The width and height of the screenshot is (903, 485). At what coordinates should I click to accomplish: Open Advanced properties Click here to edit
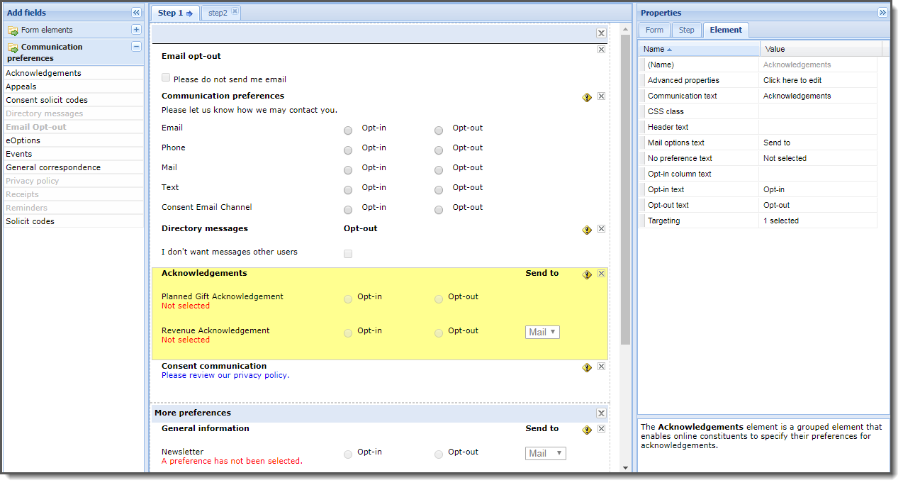click(x=818, y=80)
